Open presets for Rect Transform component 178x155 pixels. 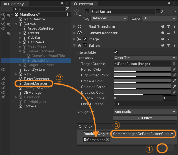coord(169,26)
